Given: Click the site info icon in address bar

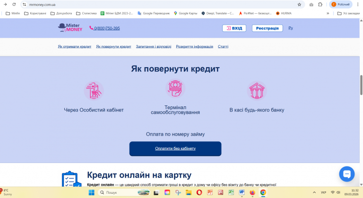Looking at the screenshot, I should (x=25, y=4).
